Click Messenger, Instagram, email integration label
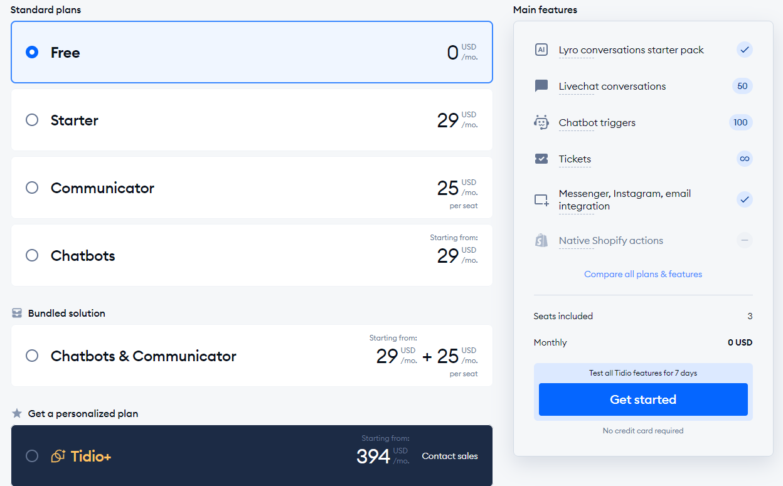The width and height of the screenshot is (783, 486). 625,199
